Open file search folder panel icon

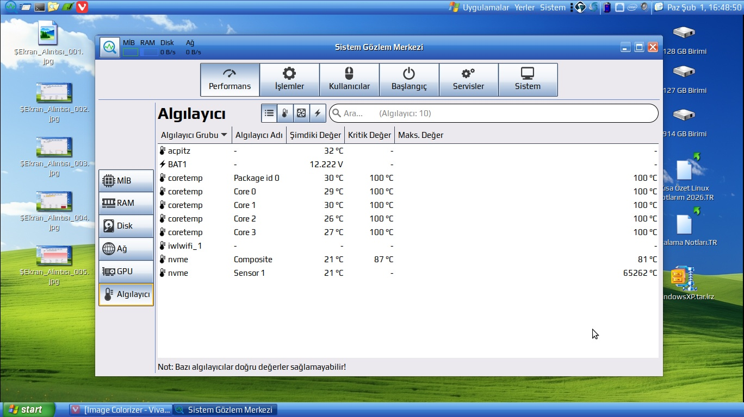53,7
